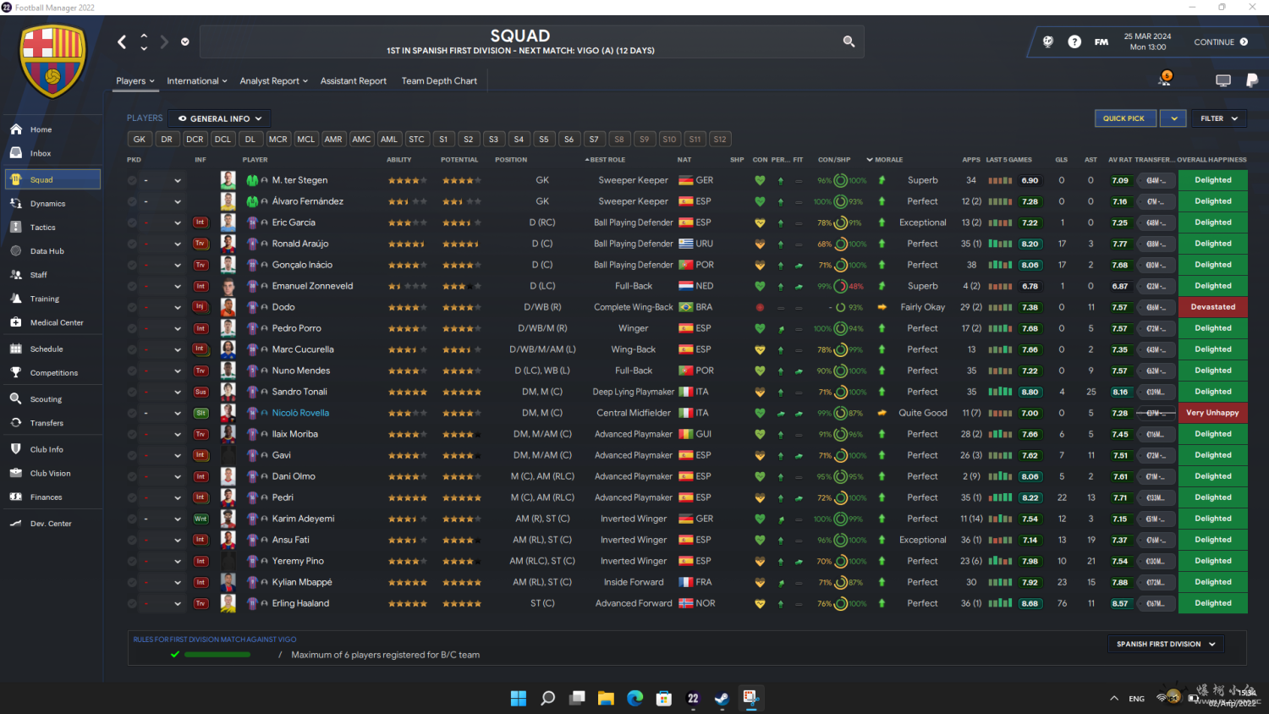This screenshot has width=1269, height=714.
Task: Open the Players tab menu
Action: [x=135, y=81]
